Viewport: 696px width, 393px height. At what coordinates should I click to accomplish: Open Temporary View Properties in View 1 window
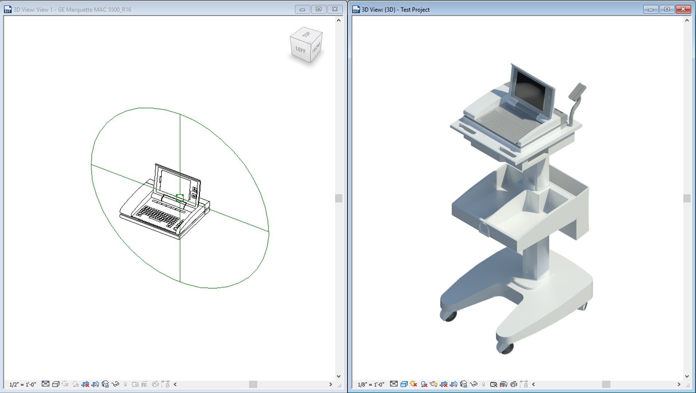coord(135,384)
